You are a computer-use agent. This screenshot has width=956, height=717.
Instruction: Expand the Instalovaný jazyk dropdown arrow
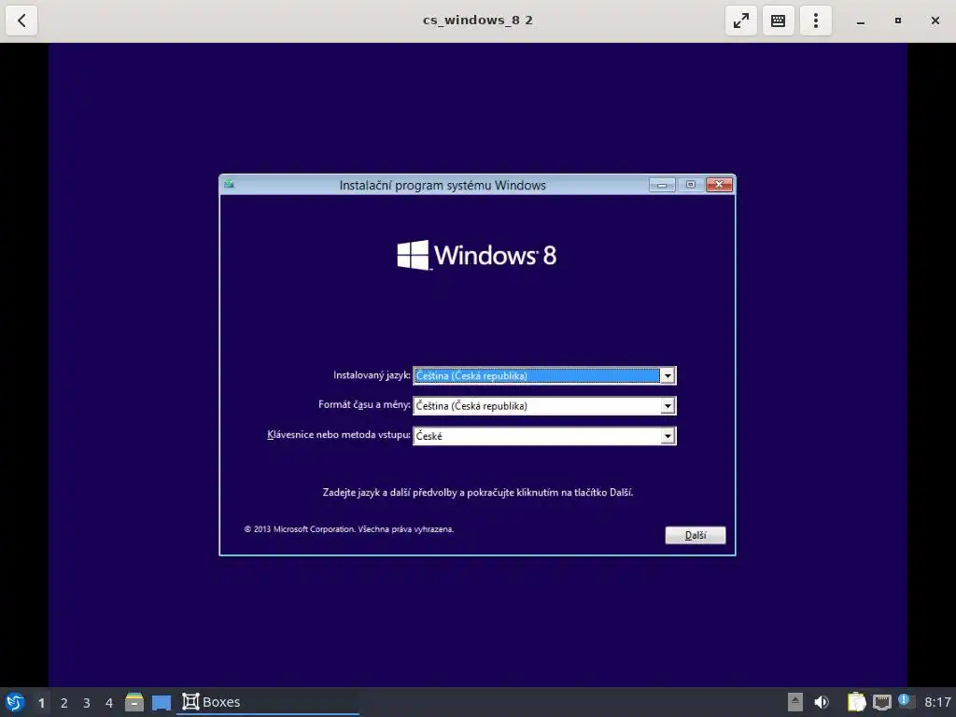point(668,375)
